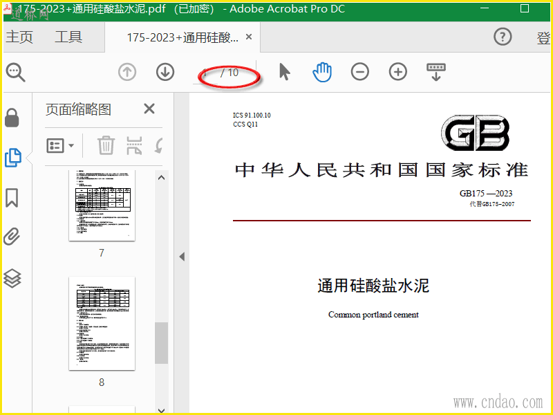Zoom in using the plus icon
This screenshot has height=415, width=553.
(x=398, y=72)
